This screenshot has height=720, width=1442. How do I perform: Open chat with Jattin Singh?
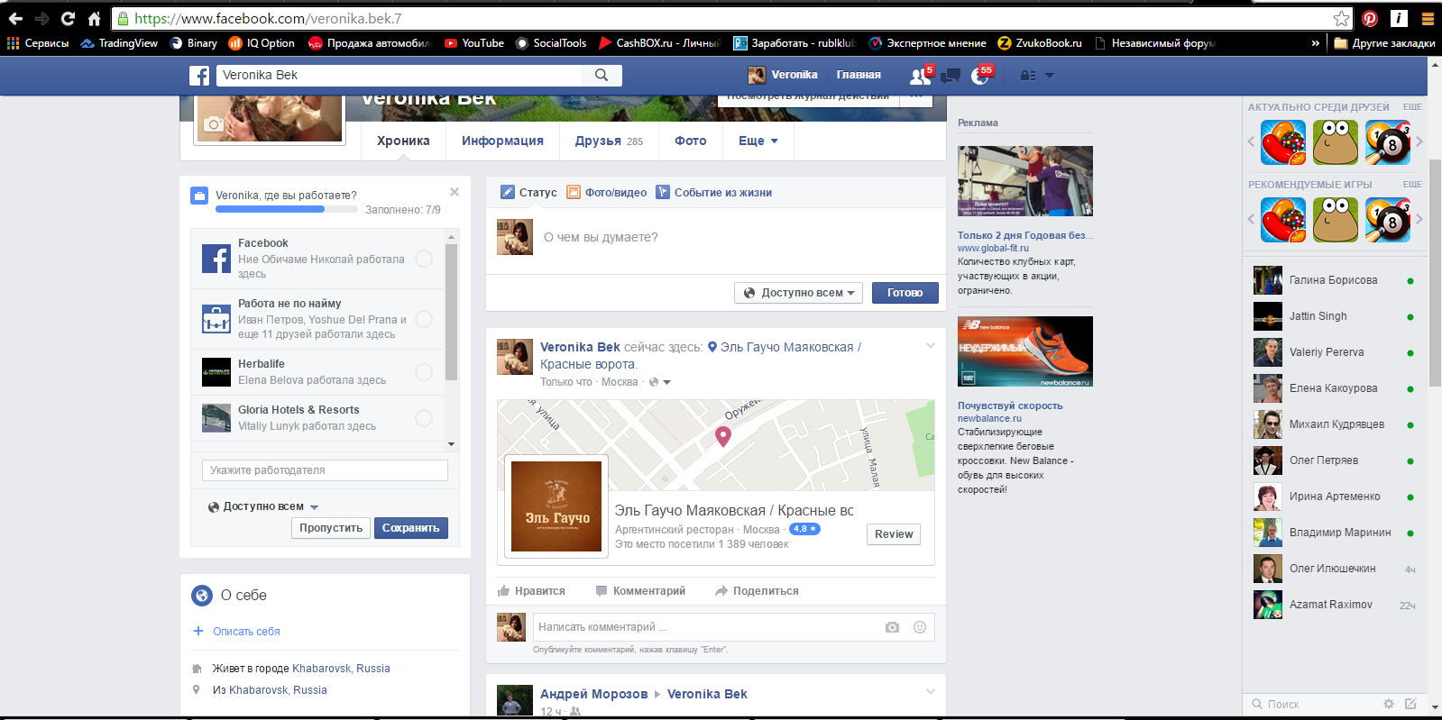(x=1334, y=316)
